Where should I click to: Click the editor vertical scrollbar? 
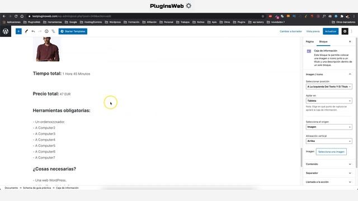click(302, 157)
